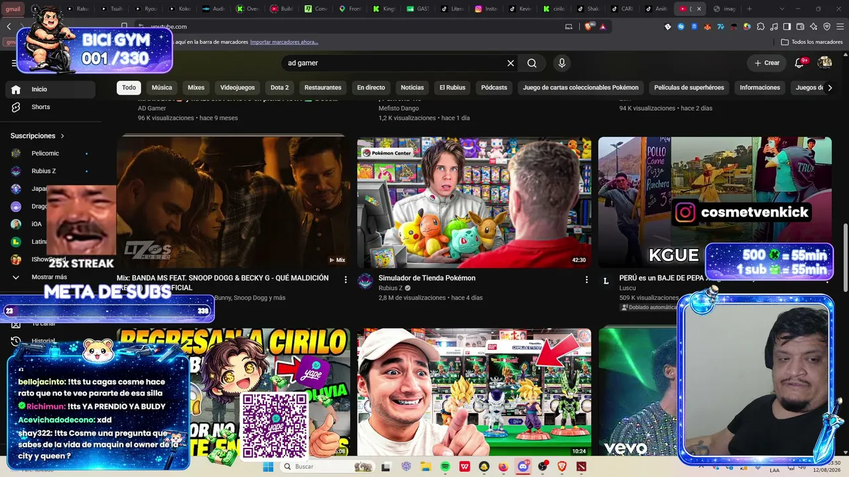This screenshot has width=849, height=477.
Task: Open options menu for BANDA MS mix
Action: click(x=346, y=280)
